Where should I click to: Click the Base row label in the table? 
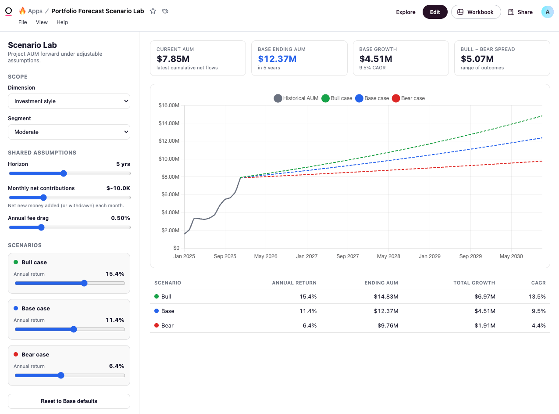pyautogui.click(x=167, y=311)
